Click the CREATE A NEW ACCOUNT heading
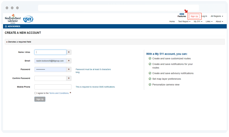229x137 pixels. (x=23, y=33)
